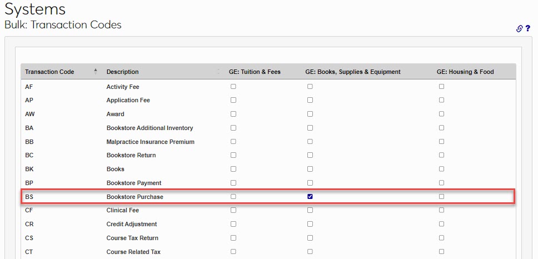
Task: Check Tuition & Fees for Course Related Tax
Action: pos(233,252)
